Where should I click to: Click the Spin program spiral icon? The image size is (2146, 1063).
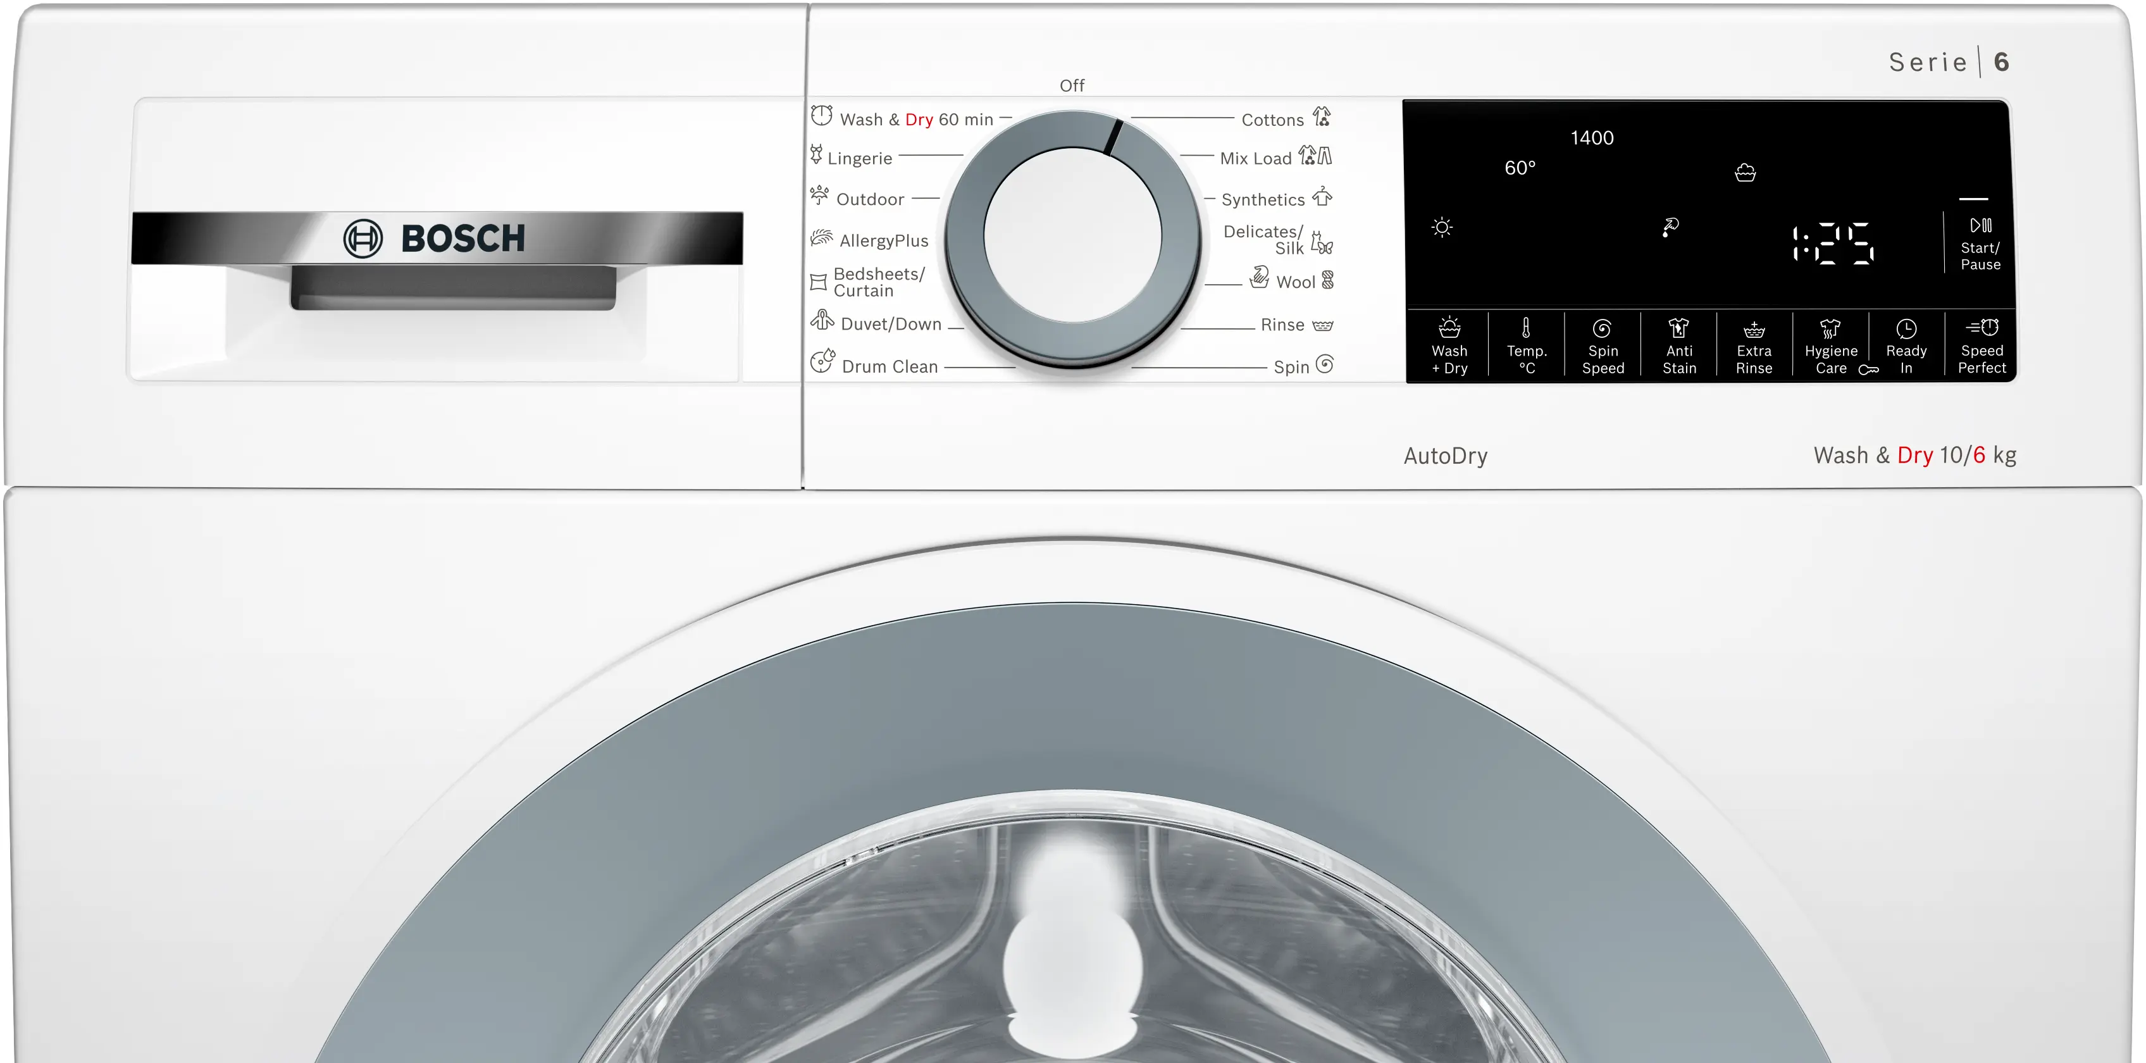(x=1325, y=364)
